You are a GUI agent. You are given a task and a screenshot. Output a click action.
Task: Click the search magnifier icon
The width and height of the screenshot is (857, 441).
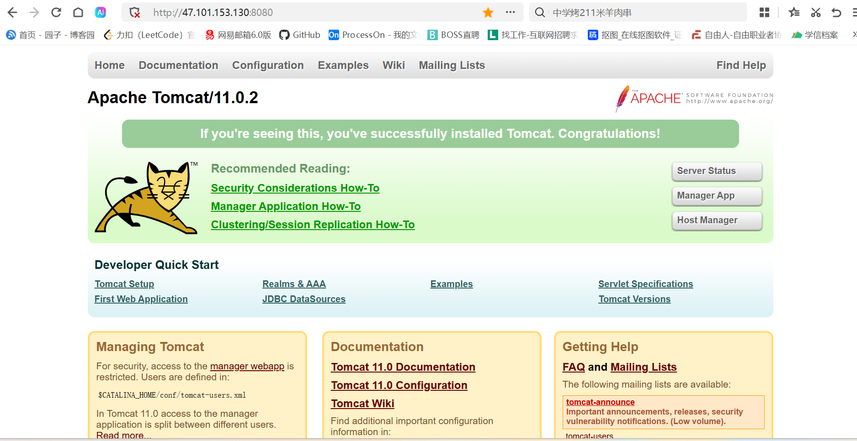[x=540, y=12]
